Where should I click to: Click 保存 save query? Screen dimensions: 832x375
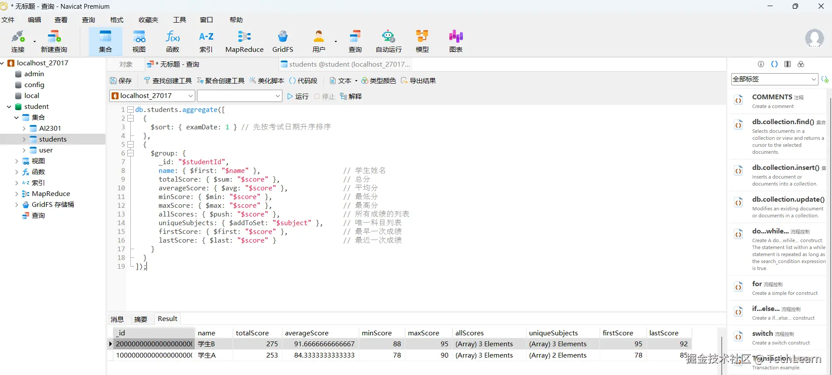pos(121,81)
